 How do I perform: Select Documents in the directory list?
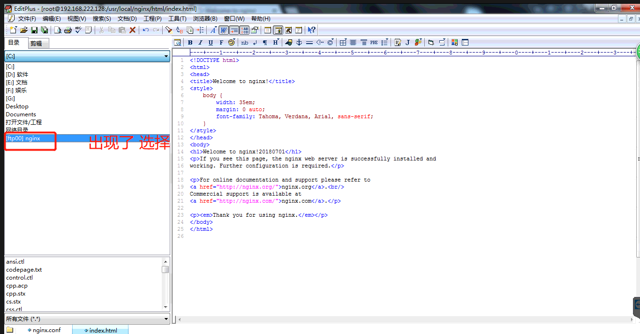coord(87,114)
